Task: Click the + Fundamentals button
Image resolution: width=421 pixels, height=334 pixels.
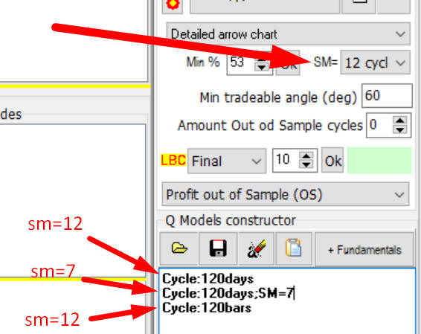Action: pyautogui.click(x=364, y=250)
